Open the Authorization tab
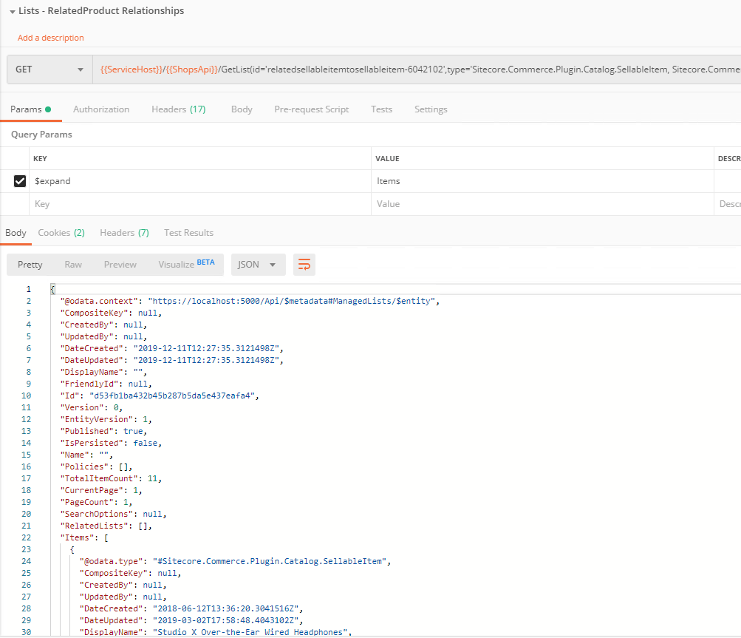 tap(101, 109)
